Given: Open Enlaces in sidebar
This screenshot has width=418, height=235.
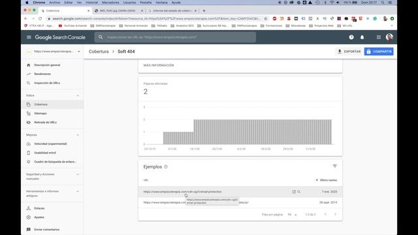Looking at the screenshot, I should point(39,208).
